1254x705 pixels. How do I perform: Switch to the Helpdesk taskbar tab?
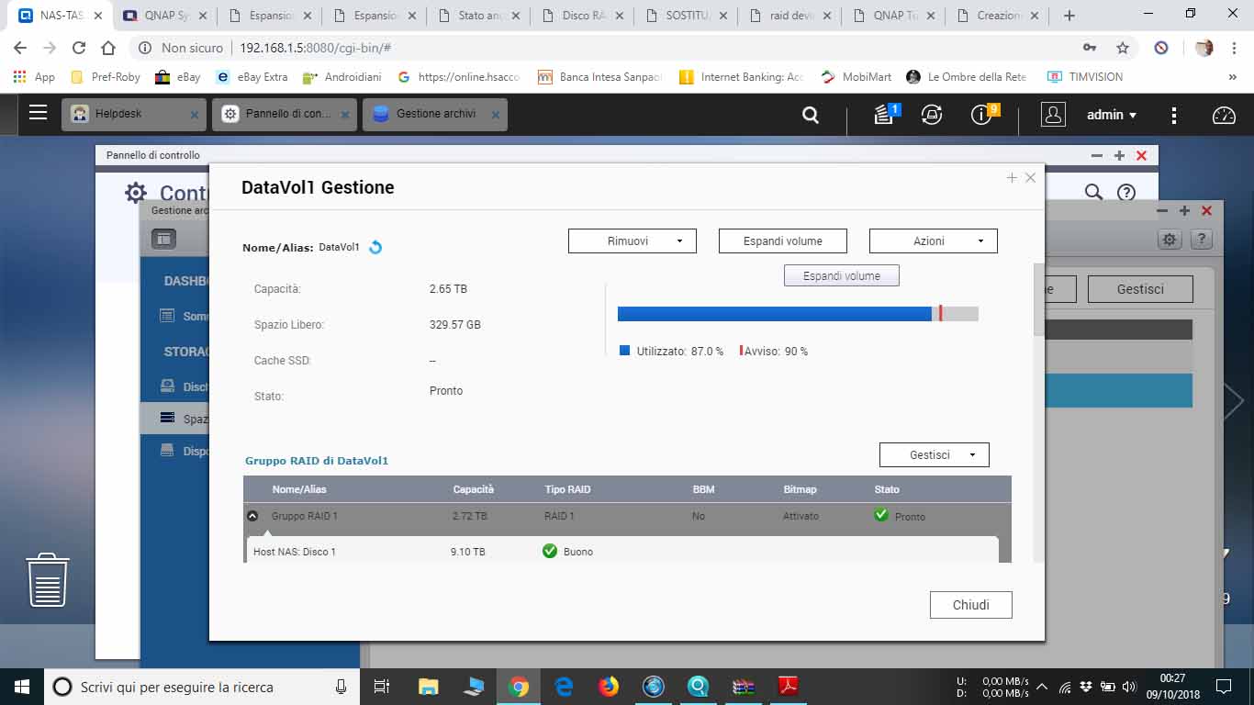click(127, 115)
